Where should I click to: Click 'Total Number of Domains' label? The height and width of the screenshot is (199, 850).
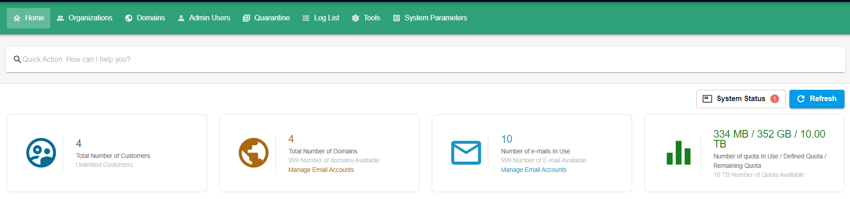323,151
